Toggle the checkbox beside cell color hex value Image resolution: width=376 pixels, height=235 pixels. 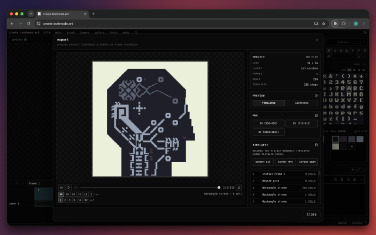coord(355,132)
